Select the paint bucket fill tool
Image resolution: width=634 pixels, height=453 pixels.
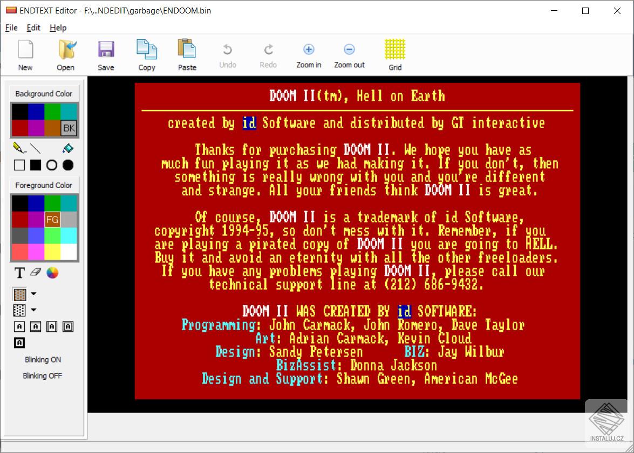[x=68, y=149]
